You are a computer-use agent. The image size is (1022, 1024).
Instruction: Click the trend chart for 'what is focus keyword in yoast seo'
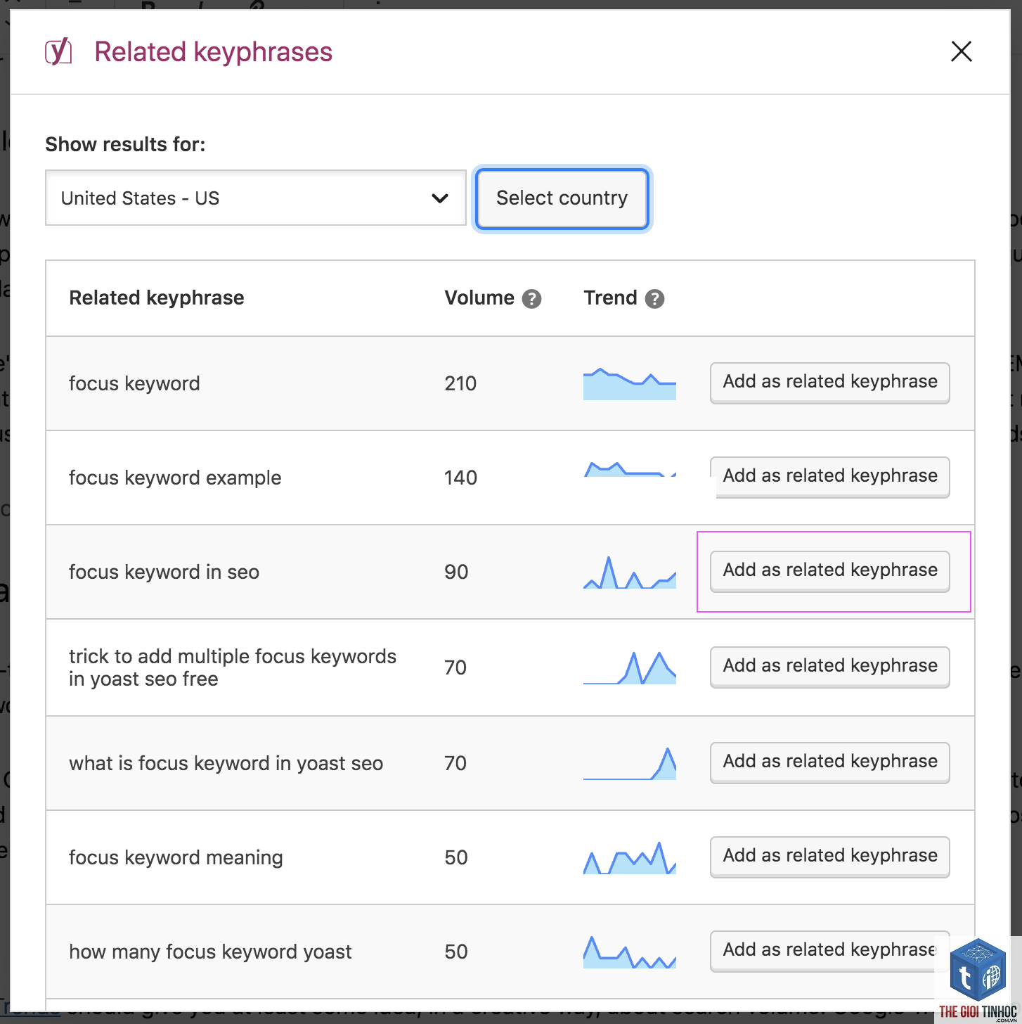point(630,763)
